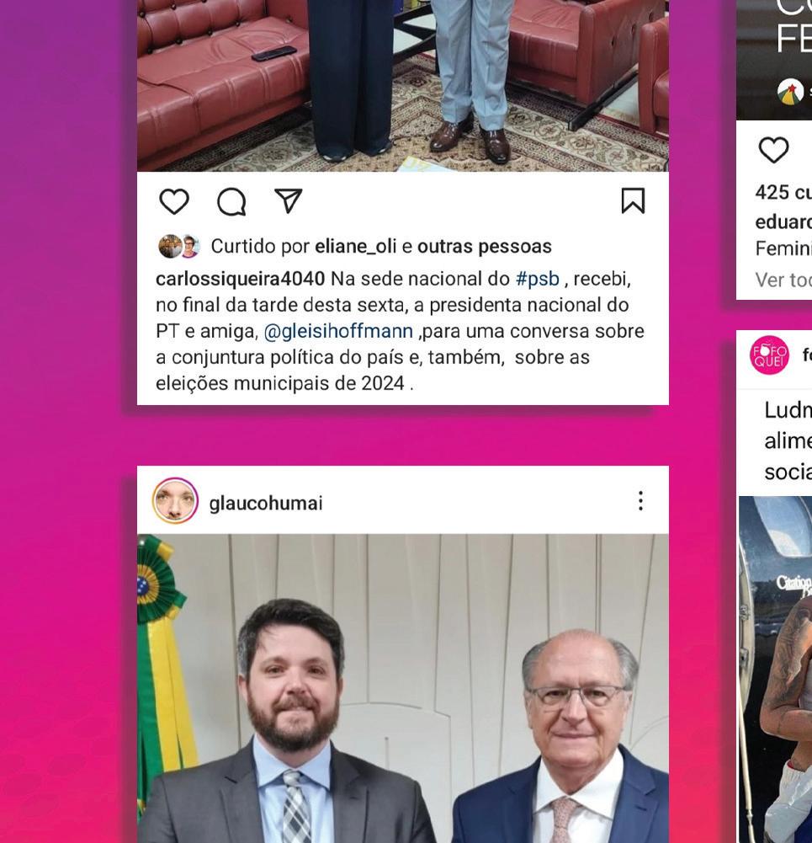Follow the #psb hashtag link

pos(537,279)
